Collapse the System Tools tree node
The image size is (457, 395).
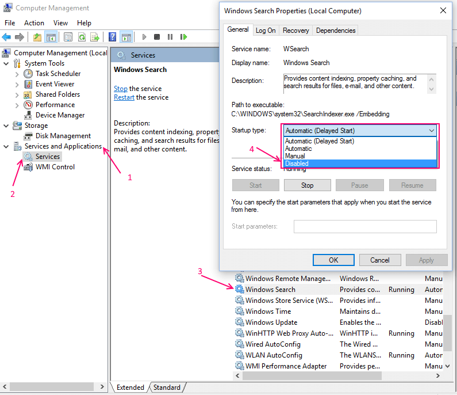(6, 63)
